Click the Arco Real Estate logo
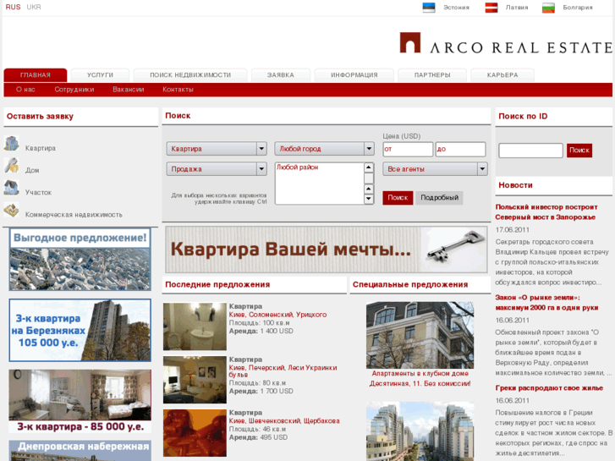The image size is (615, 461). 506,43
